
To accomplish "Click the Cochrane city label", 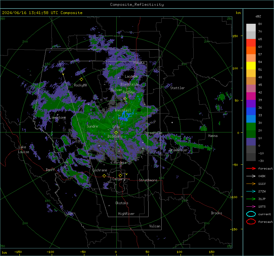I will pos(100,170).
